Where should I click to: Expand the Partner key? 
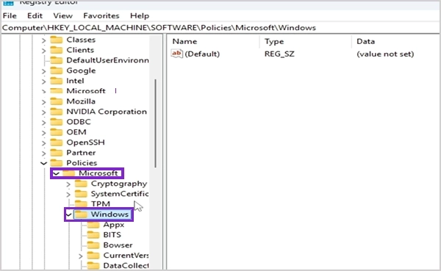pyautogui.click(x=43, y=153)
